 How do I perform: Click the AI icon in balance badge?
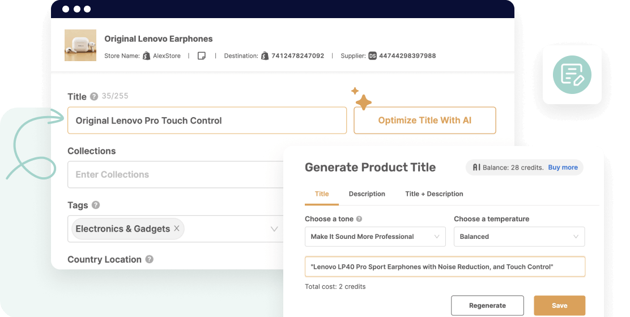(476, 168)
